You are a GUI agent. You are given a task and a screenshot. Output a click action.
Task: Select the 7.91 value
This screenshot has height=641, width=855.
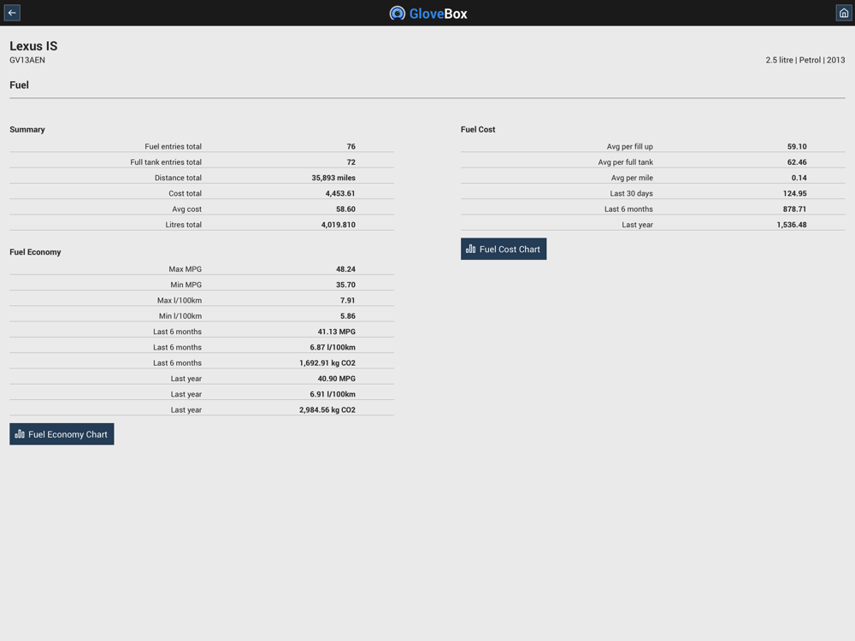click(347, 300)
